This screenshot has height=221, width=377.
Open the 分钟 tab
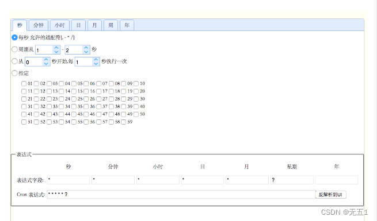(x=39, y=25)
